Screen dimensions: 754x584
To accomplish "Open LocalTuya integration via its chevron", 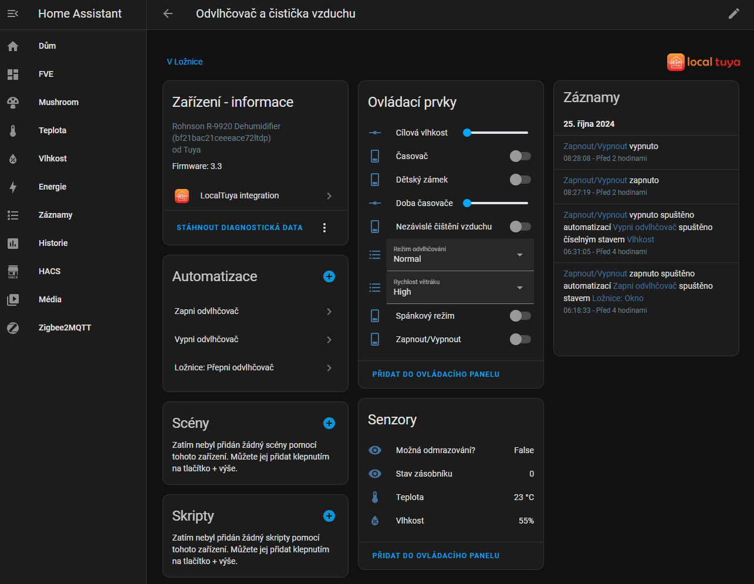I will point(329,196).
